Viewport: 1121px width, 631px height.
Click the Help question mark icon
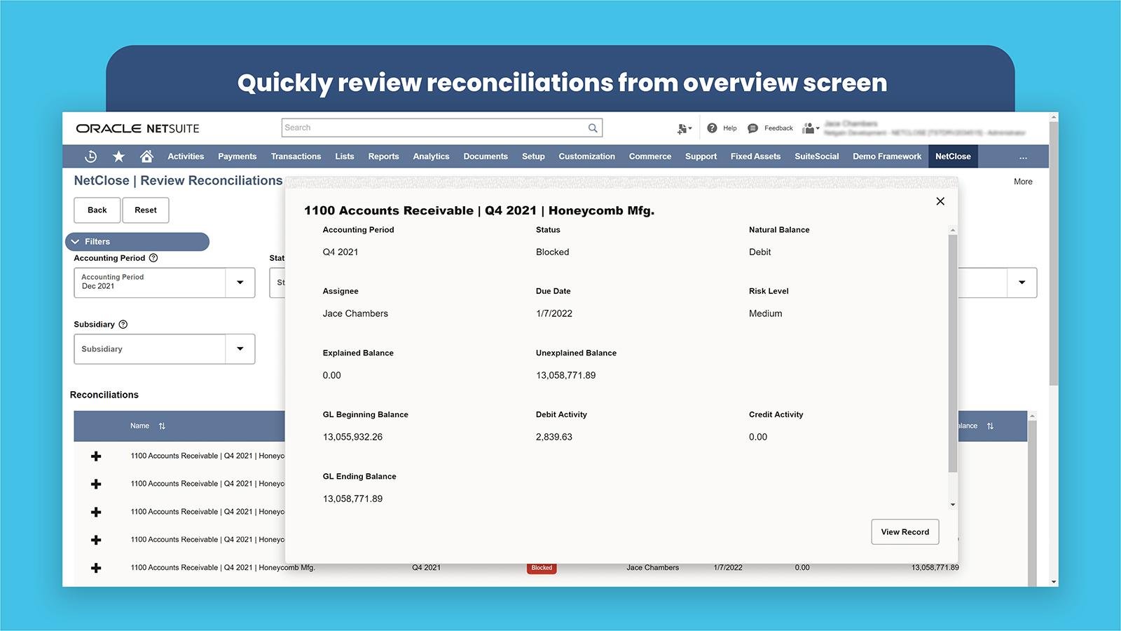tap(712, 128)
